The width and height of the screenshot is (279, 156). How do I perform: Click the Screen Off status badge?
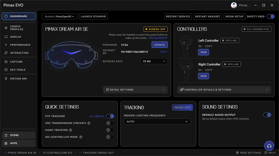156,29
